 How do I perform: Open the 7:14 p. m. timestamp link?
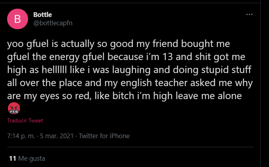pos(22,136)
